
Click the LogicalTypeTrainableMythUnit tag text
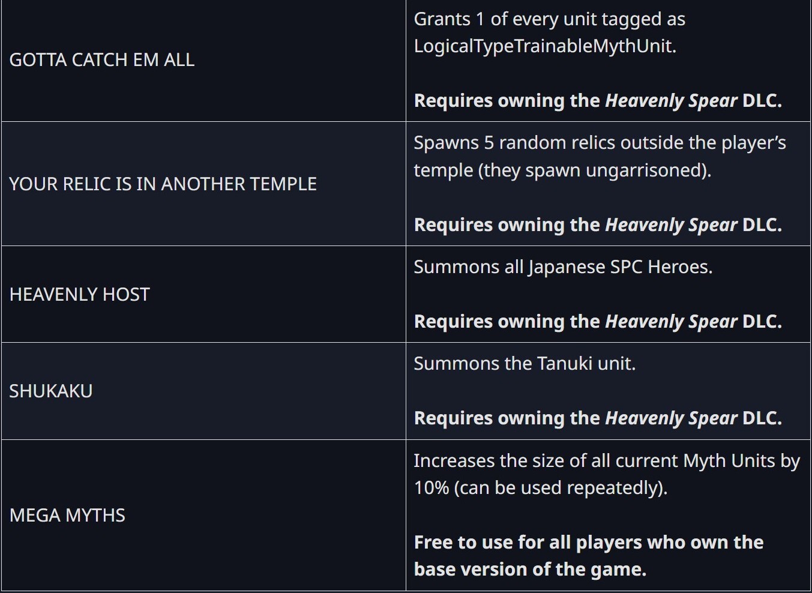[545, 46]
